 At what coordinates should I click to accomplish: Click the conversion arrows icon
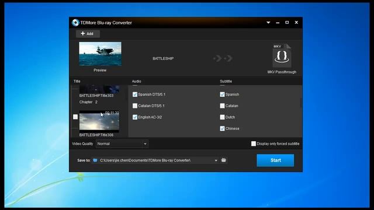click(223, 58)
